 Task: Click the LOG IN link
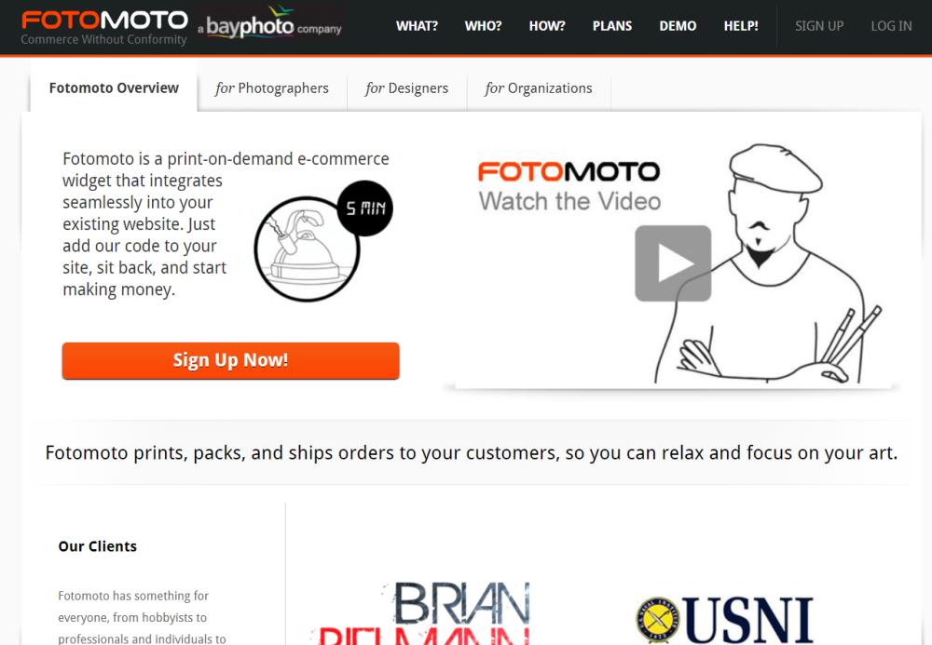891,26
